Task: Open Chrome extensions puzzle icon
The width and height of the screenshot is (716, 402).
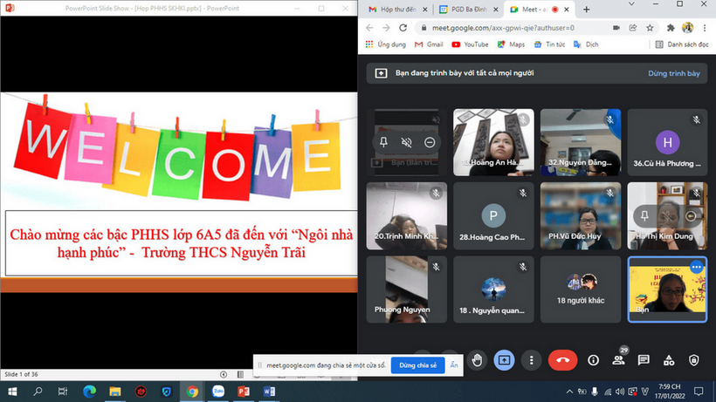Action: [x=671, y=28]
